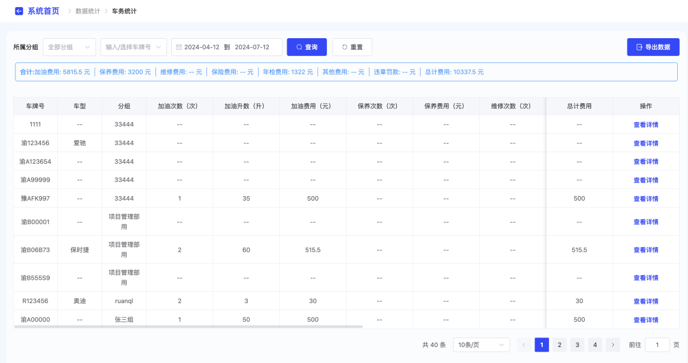The height and width of the screenshot is (363, 688).
Task: Go to page 4
Action: click(x=595, y=345)
